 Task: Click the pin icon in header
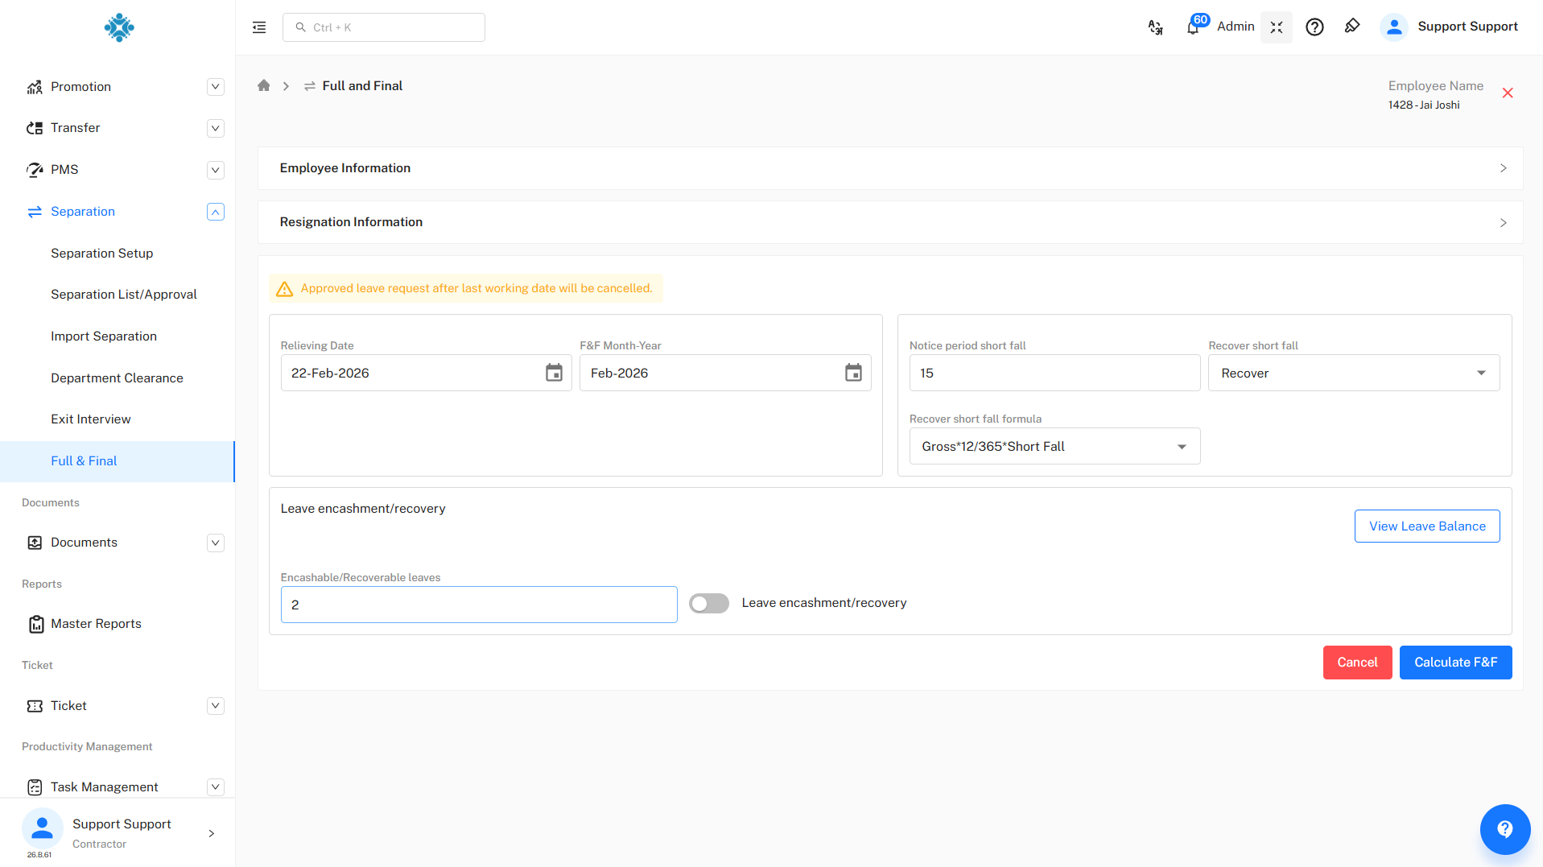(x=1352, y=27)
